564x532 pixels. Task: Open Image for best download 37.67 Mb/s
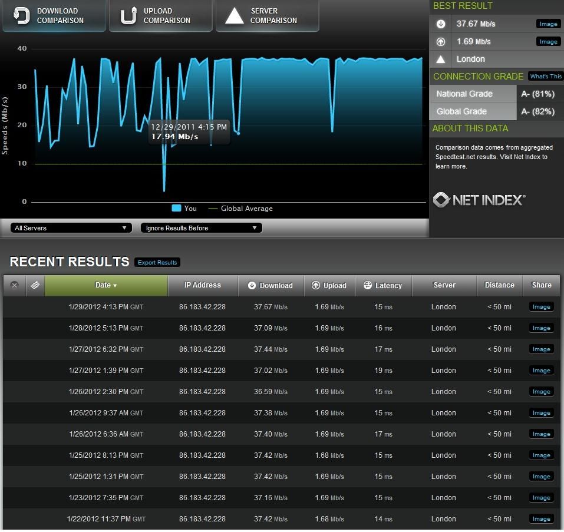click(548, 24)
